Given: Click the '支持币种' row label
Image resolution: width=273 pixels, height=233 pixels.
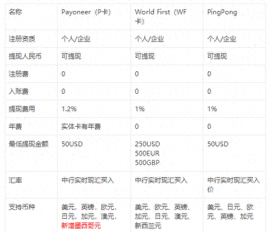Looking at the screenshot, I should pos(22,207).
